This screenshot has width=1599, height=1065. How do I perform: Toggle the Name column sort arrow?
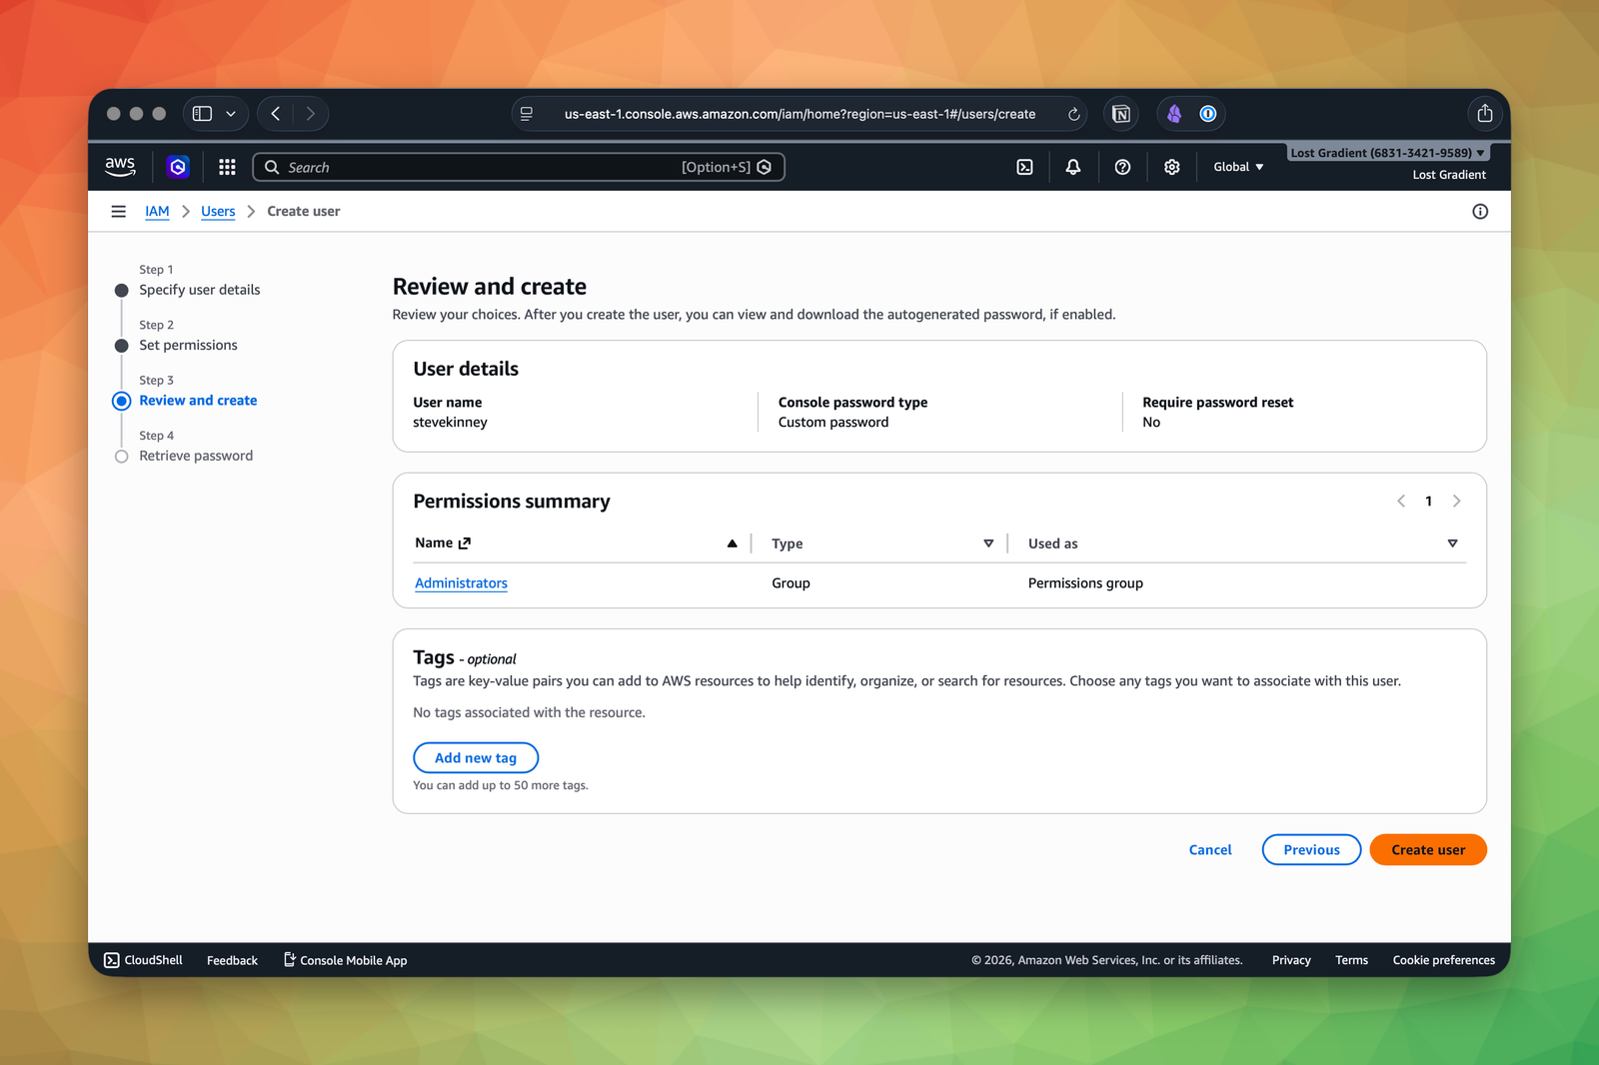coord(733,542)
